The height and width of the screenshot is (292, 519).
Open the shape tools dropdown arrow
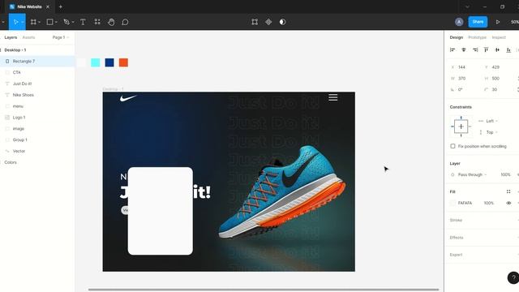tap(56, 22)
